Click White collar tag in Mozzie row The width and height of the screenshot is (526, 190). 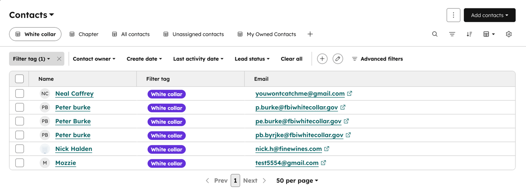pos(167,163)
